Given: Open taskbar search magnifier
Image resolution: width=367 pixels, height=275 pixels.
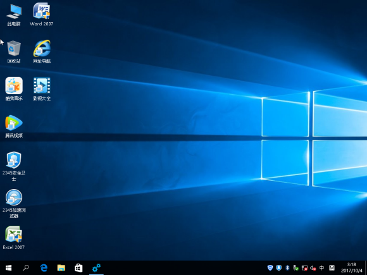Looking at the screenshot, I should pyautogui.click(x=26, y=268).
